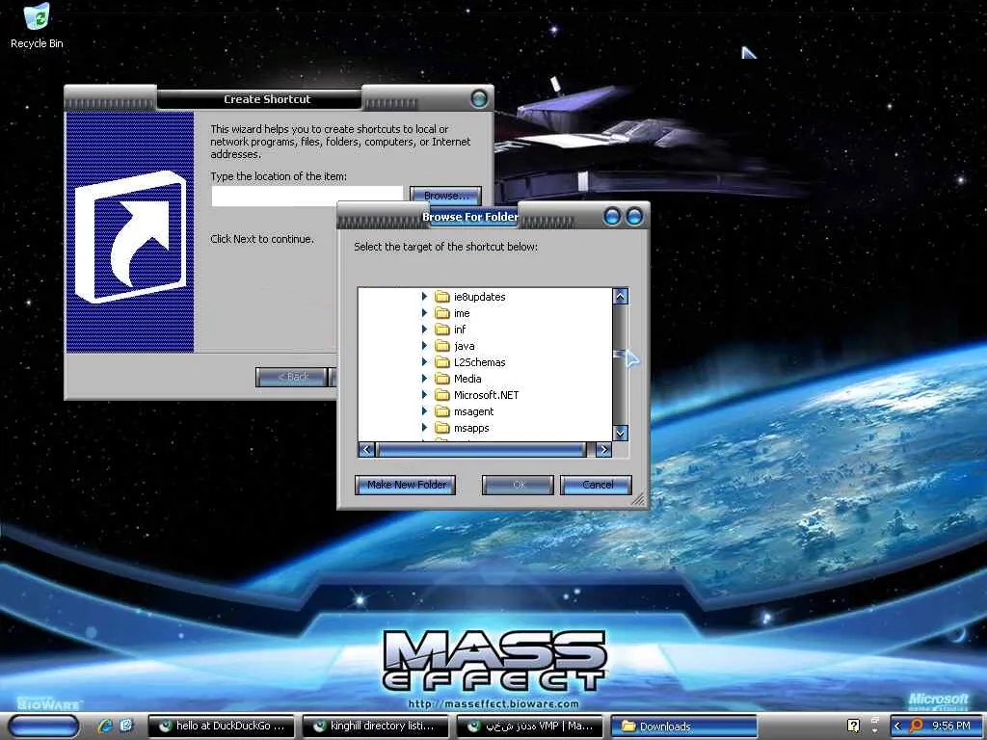
Task: Click the Make New Folder button
Action: coord(406,485)
